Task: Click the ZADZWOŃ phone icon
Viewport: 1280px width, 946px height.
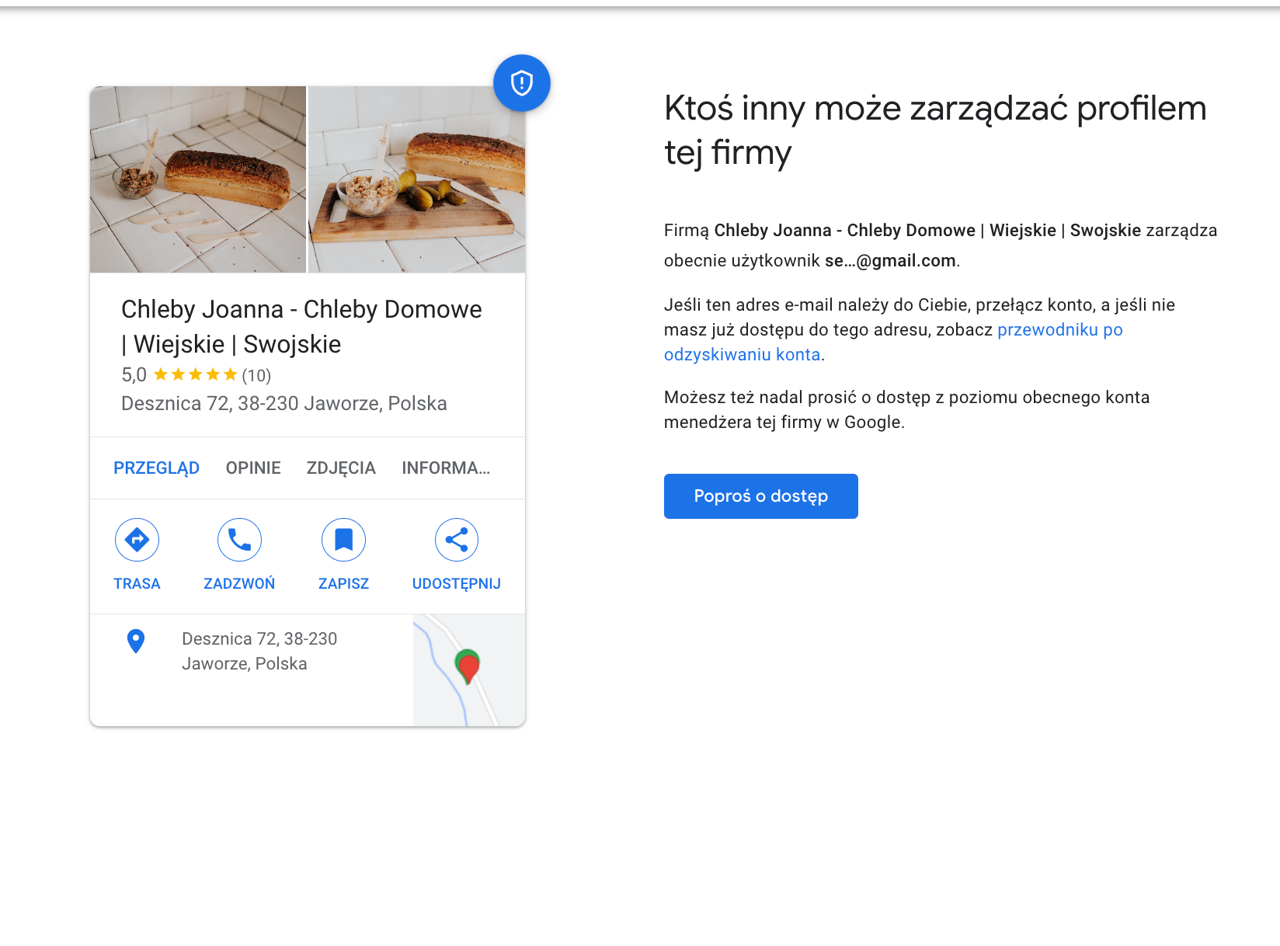Action: point(239,539)
